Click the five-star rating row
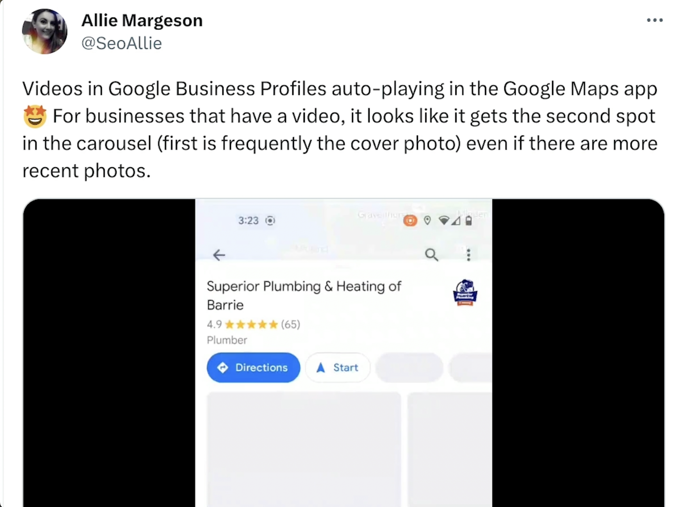This screenshot has height=507, width=677. point(252,324)
